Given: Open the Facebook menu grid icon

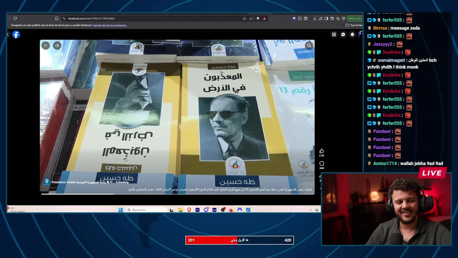Looking at the screenshot, I should point(334,34).
